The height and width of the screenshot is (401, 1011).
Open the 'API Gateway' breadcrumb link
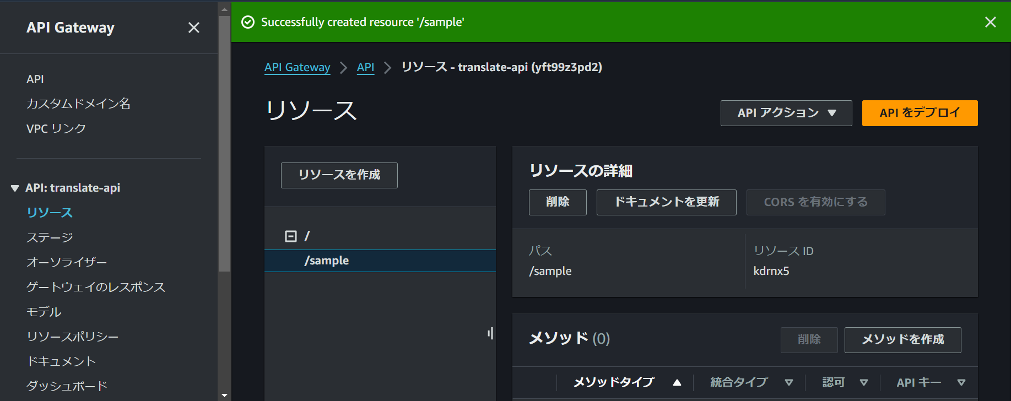click(298, 67)
